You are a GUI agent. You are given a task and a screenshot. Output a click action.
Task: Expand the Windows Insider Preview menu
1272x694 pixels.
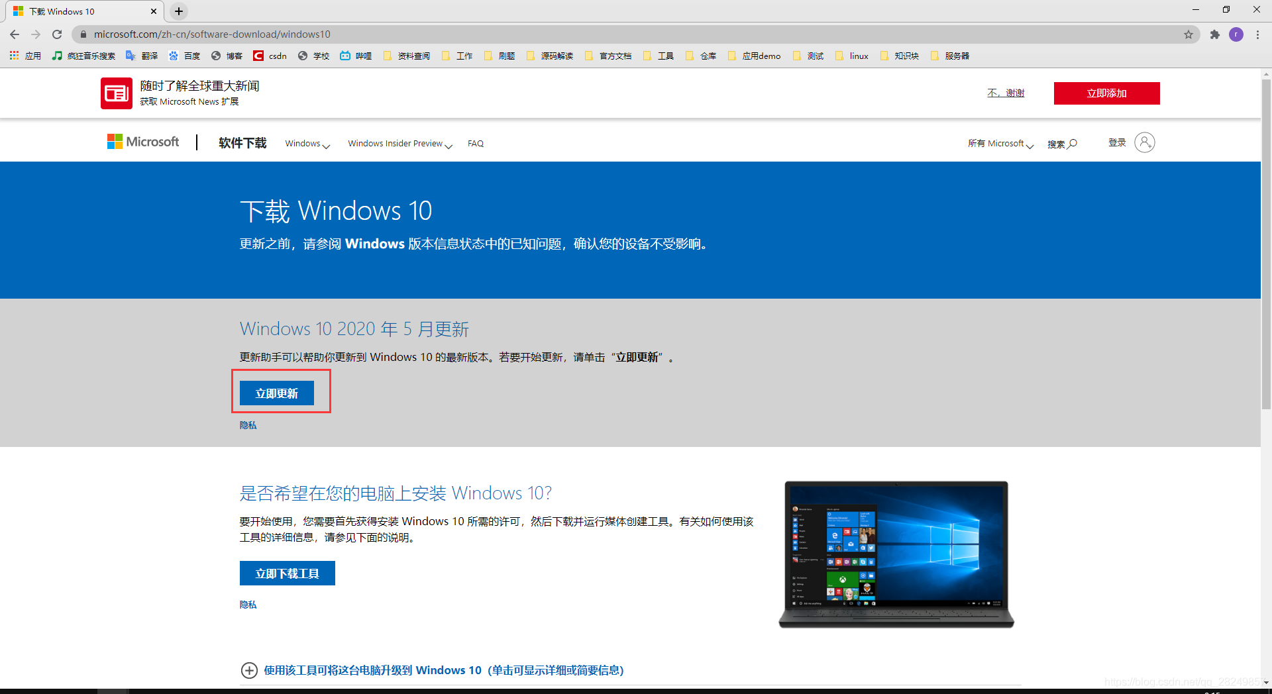tap(400, 144)
